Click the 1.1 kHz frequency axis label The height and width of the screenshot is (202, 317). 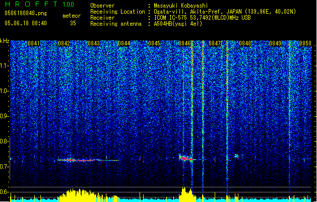click(x=5, y=66)
